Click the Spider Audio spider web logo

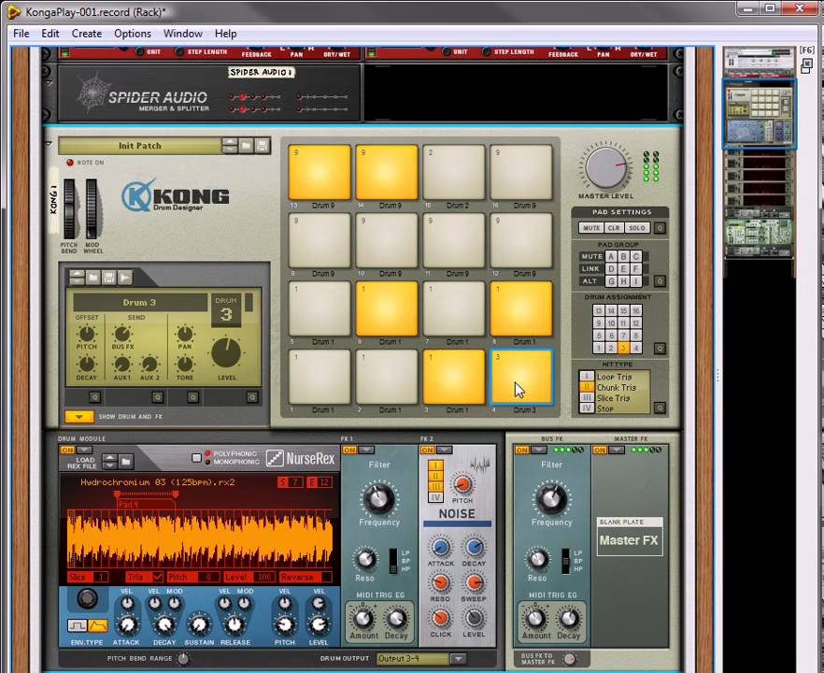pos(92,93)
